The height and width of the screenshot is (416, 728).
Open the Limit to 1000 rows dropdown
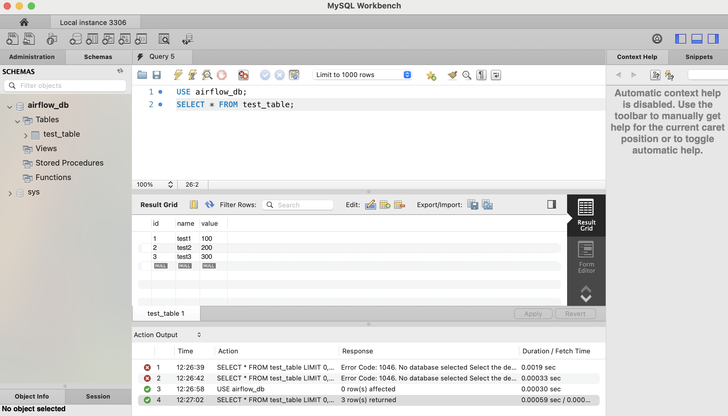coord(362,75)
